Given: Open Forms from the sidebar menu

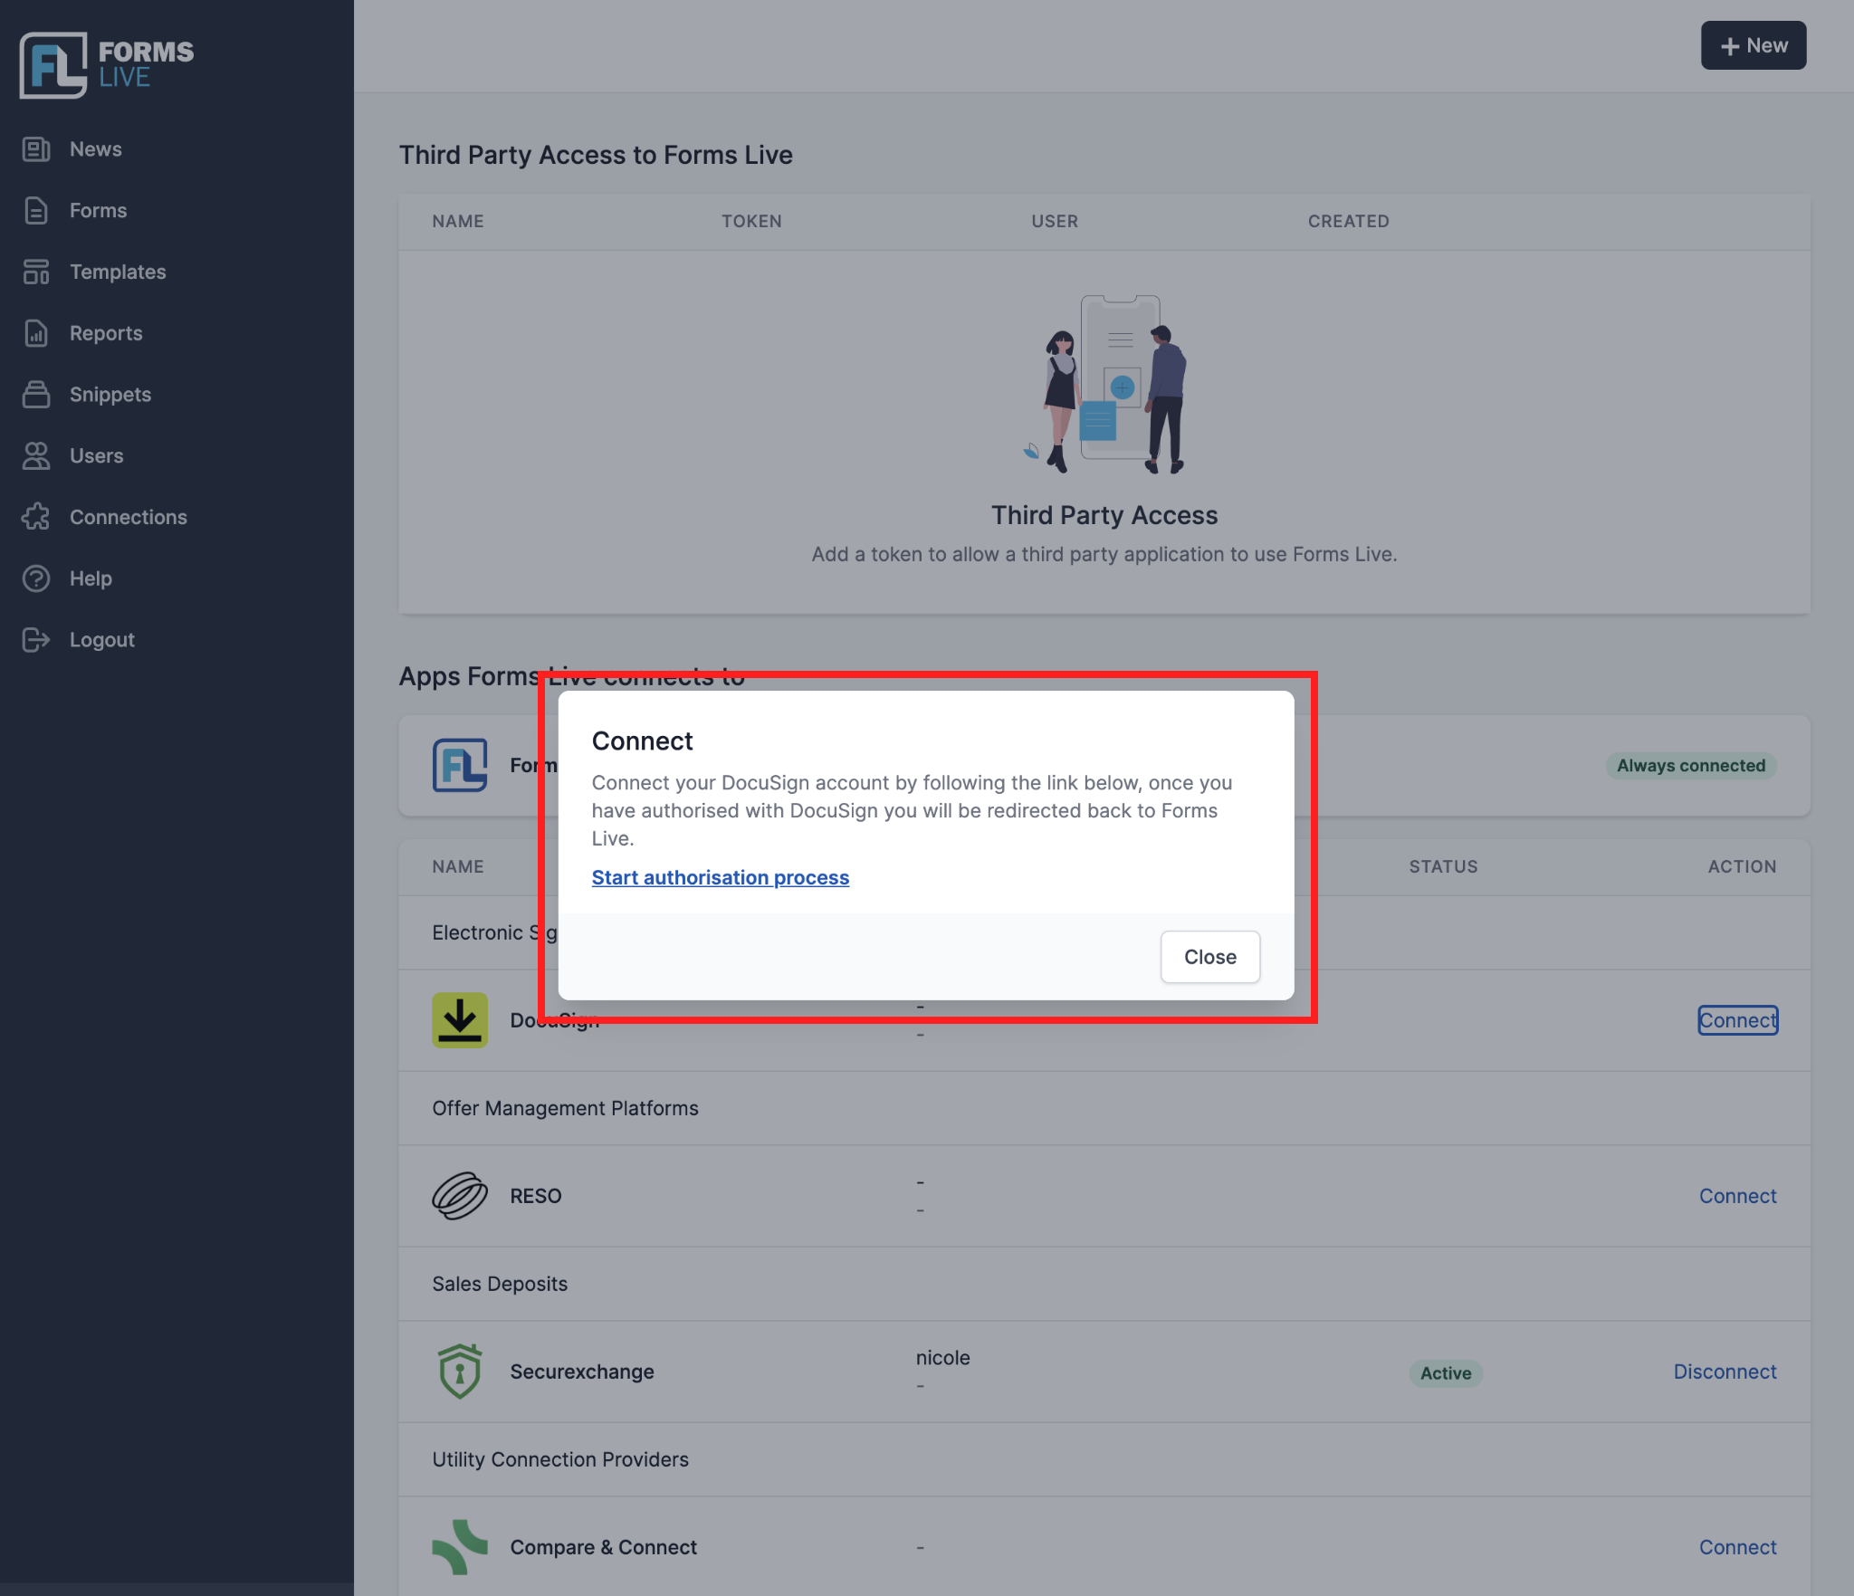Looking at the screenshot, I should pos(99,211).
